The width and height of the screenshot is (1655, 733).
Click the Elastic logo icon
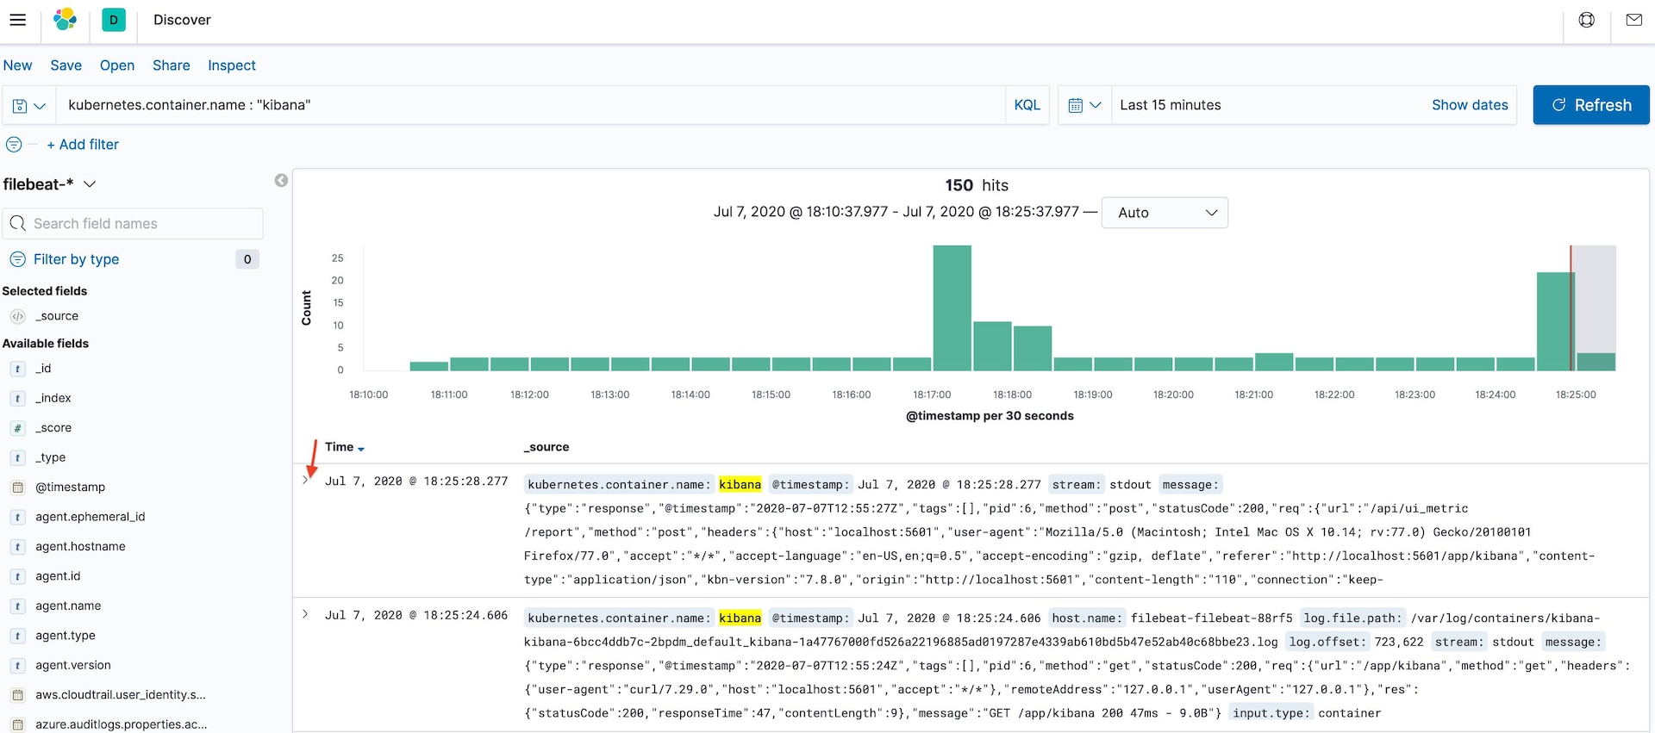(x=66, y=20)
